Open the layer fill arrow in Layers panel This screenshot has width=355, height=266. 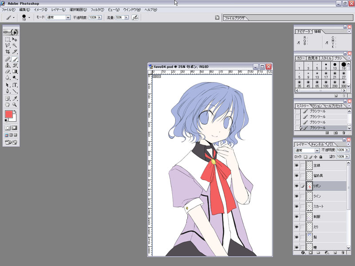point(347,156)
